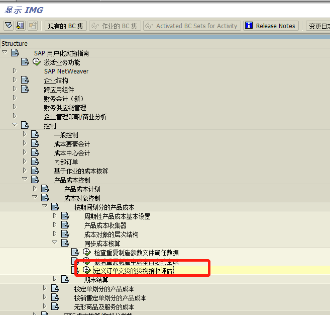Open documentation icon for 周期性产品成本基本设置
This screenshot has width=330, height=315.
point(65,216)
